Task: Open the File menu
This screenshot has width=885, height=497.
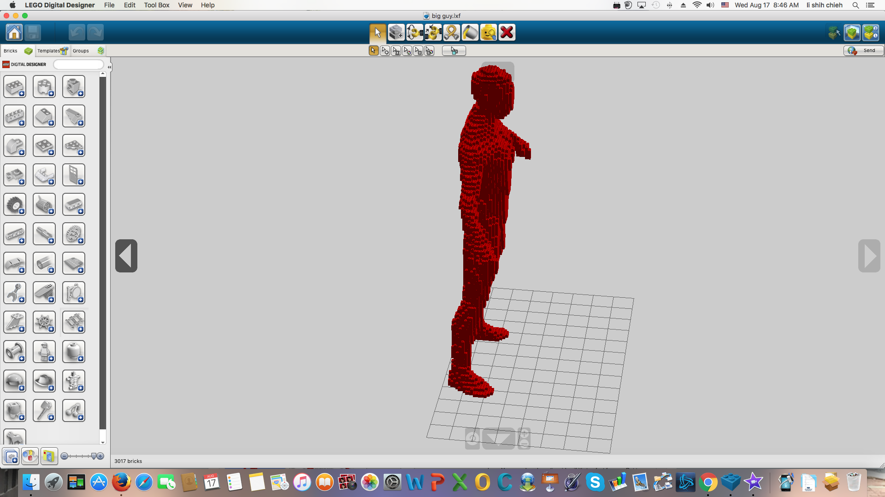Action: 109,5
